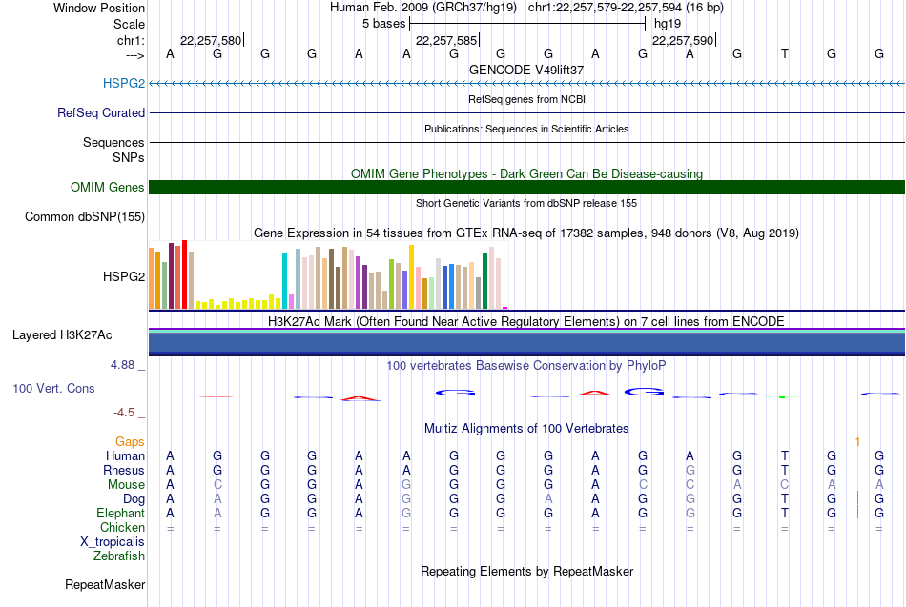Click the T base in the Human row

coord(784,456)
